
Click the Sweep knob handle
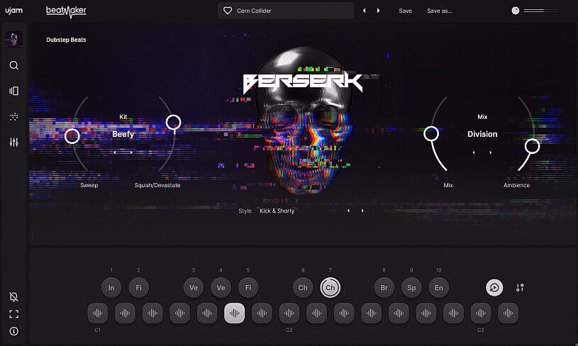tap(72, 136)
